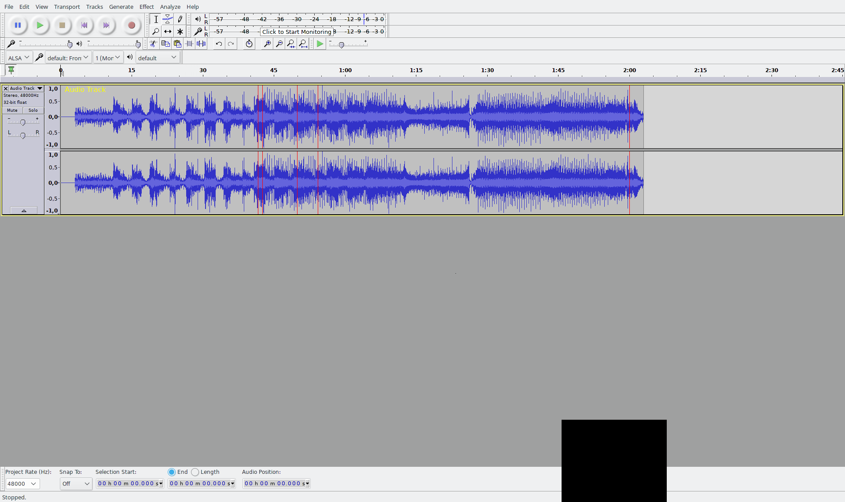Click the Sync-Lock tracks clock icon
The width and height of the screenshot is (845, 502).
coord(249,44)
